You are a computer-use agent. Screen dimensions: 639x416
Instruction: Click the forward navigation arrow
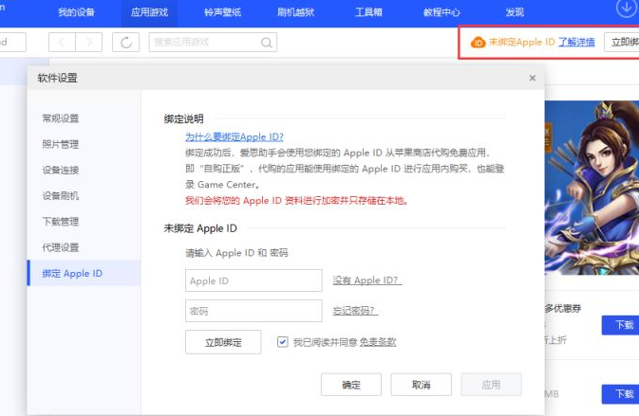click(88, 42)
